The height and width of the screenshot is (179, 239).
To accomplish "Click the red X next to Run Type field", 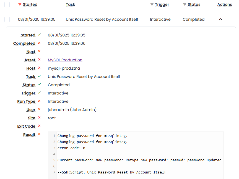I will click(x=40, y=101).
